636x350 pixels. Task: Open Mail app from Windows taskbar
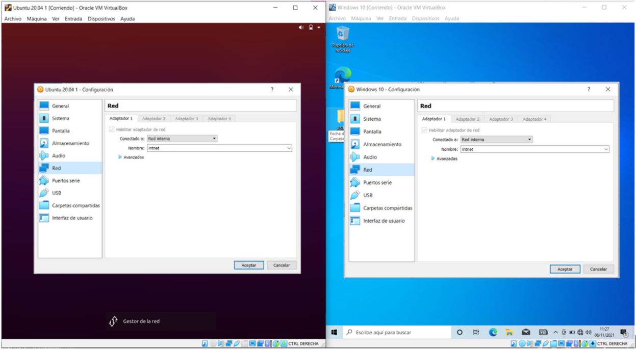coord(525,333)
